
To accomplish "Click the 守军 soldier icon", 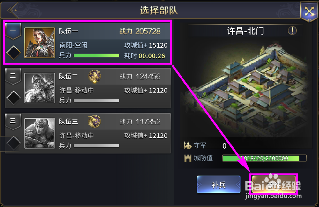I will pos(188,145).
